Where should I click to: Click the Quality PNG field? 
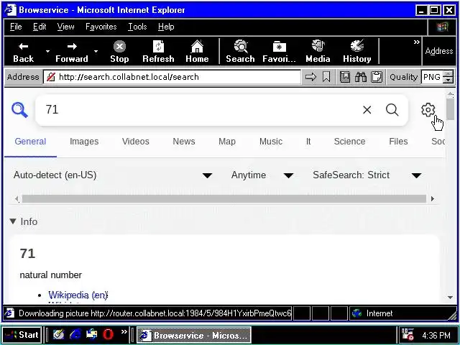432,77
